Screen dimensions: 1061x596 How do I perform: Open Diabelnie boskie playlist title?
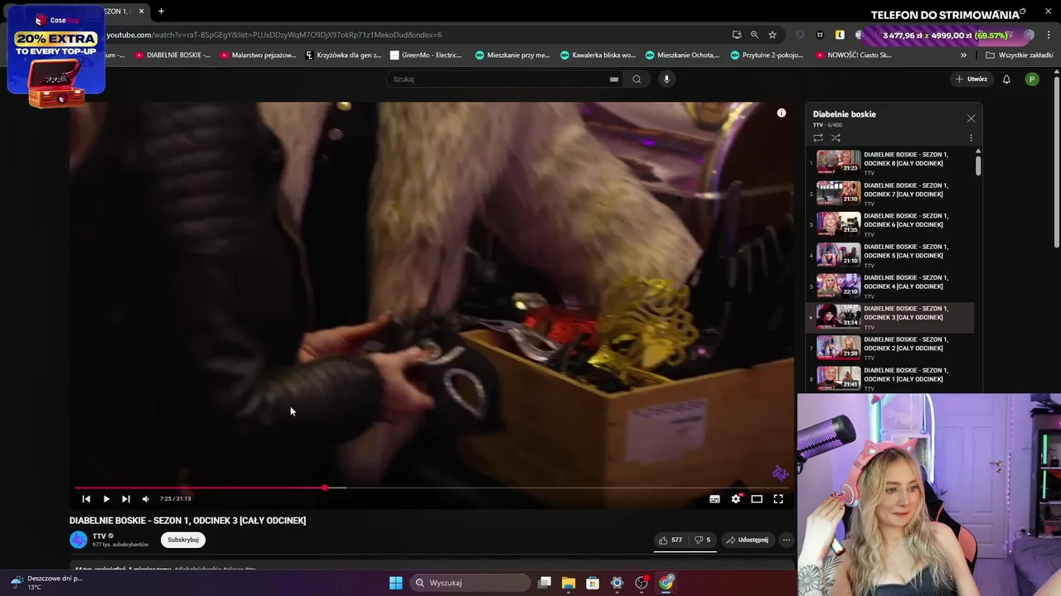coord(844,114)
